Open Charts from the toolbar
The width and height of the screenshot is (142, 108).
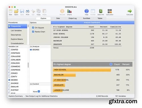[69, 11]
